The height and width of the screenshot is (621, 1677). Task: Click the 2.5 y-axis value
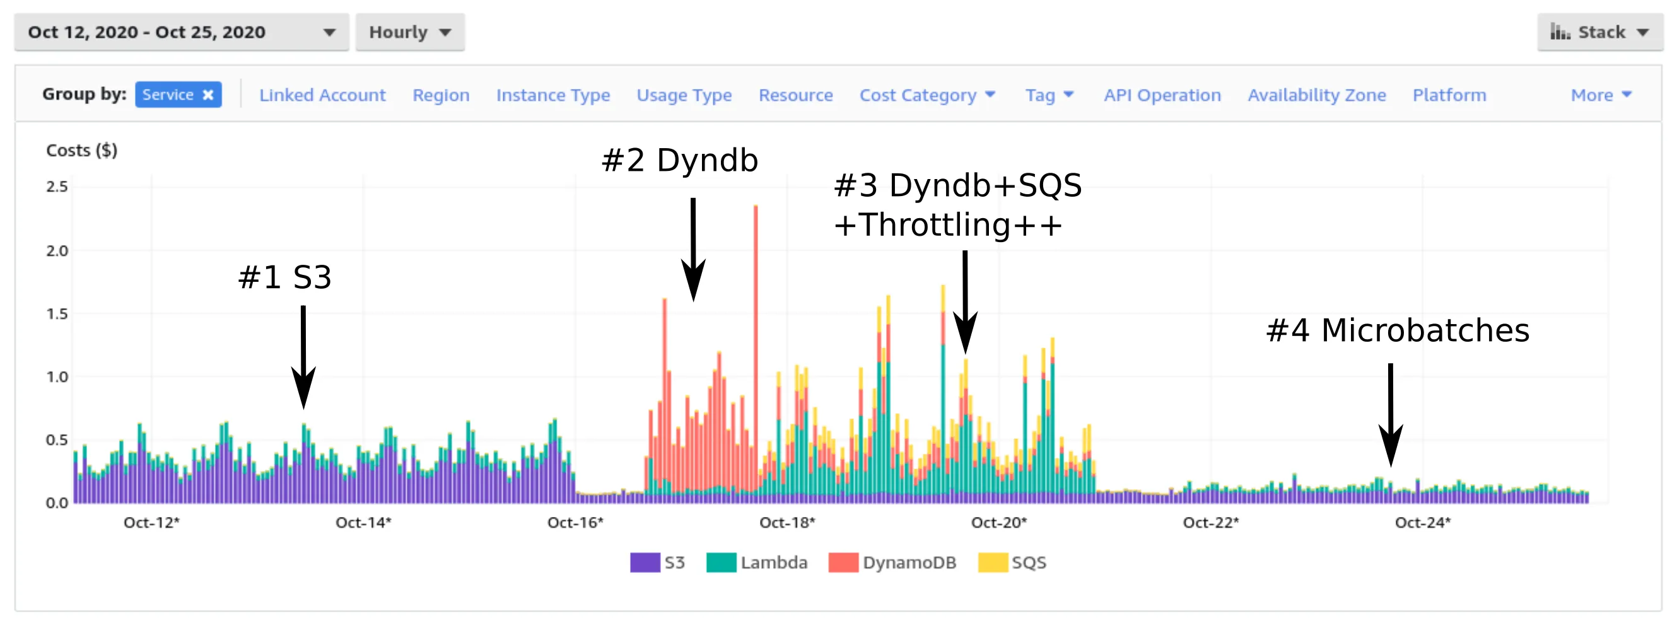click(x=57, y=187)
